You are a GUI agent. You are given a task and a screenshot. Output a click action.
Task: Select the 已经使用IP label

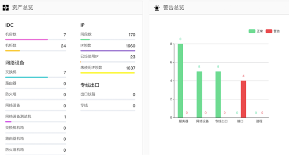[89, 57]
